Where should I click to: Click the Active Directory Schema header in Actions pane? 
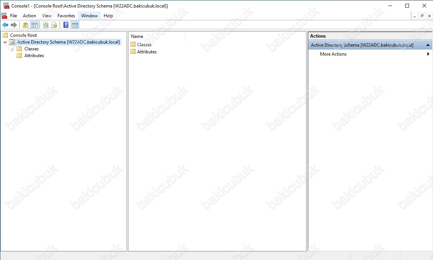[x=370, y=45]
